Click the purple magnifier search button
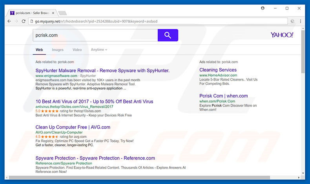Screen dimensions: 310x184 168,35
